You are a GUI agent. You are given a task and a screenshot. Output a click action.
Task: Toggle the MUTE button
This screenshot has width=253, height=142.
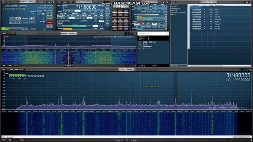coord(60,24)
